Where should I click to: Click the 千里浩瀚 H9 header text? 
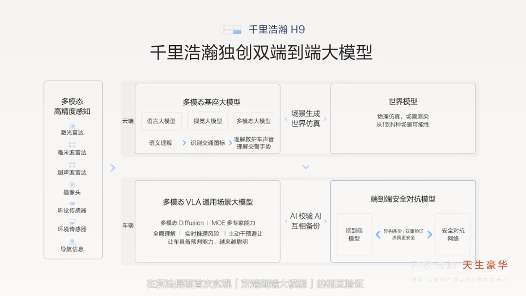(277, 30)
